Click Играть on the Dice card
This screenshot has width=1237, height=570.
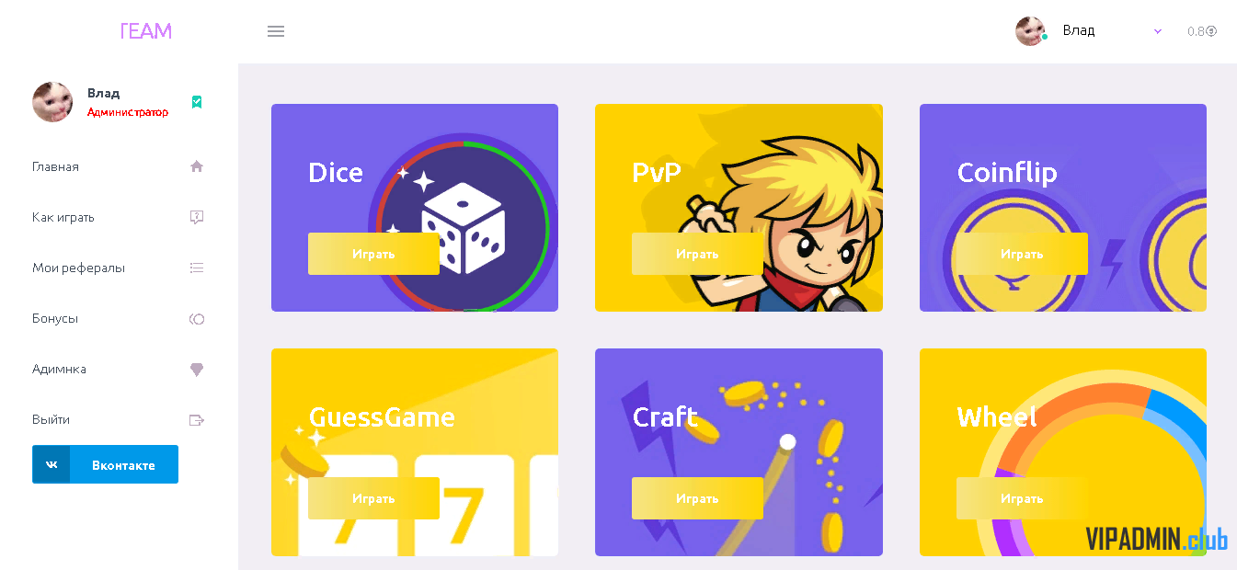tap(373, 254)
